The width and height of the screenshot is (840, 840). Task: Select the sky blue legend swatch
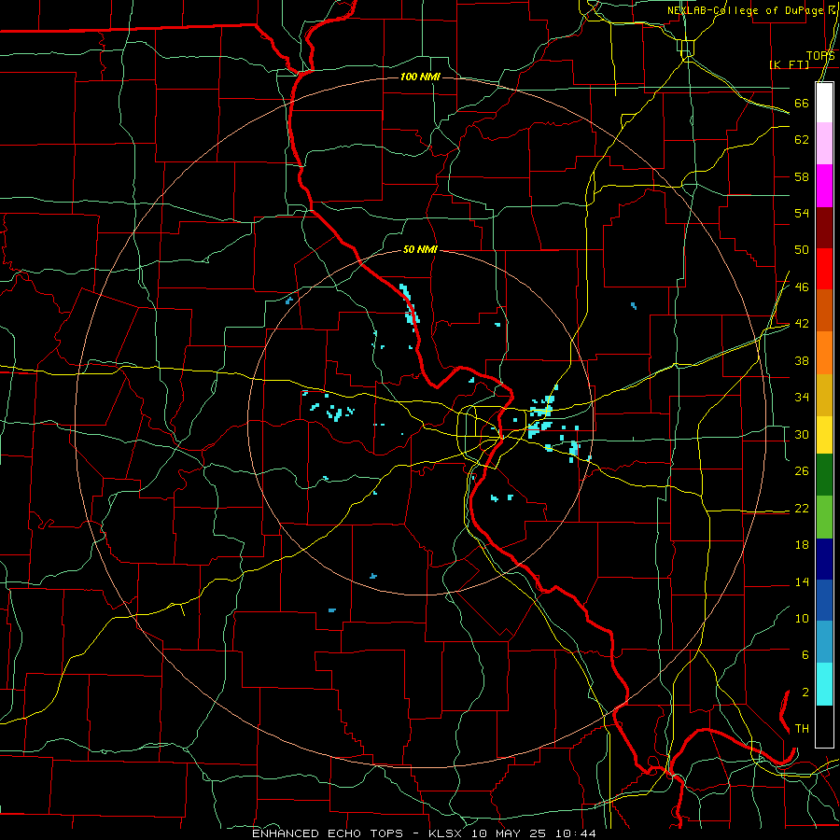(824, 642)
